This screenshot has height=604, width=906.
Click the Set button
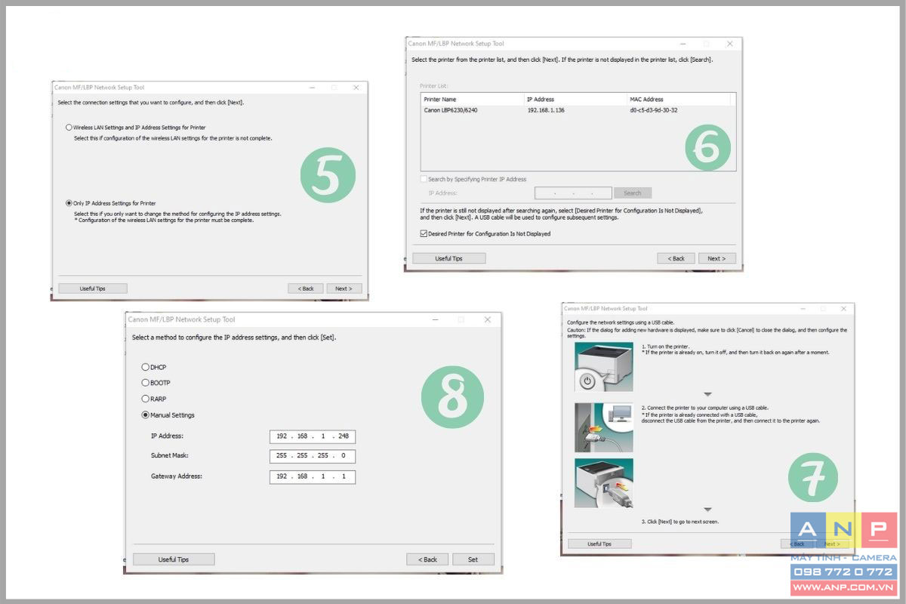point(473,559)
